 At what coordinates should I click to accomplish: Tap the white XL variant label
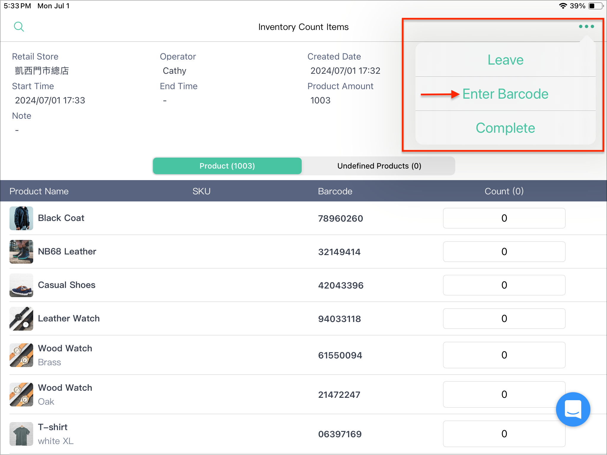click(x=56, y=441)
